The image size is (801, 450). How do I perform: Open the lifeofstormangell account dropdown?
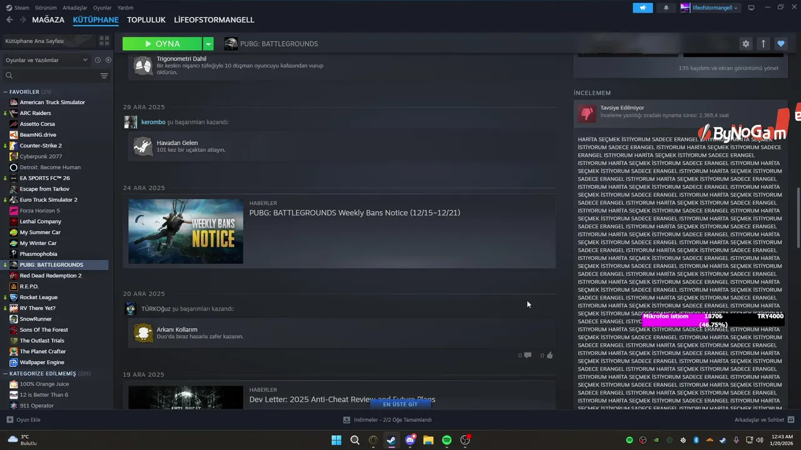pyautogui.click(x=710, y=7)
